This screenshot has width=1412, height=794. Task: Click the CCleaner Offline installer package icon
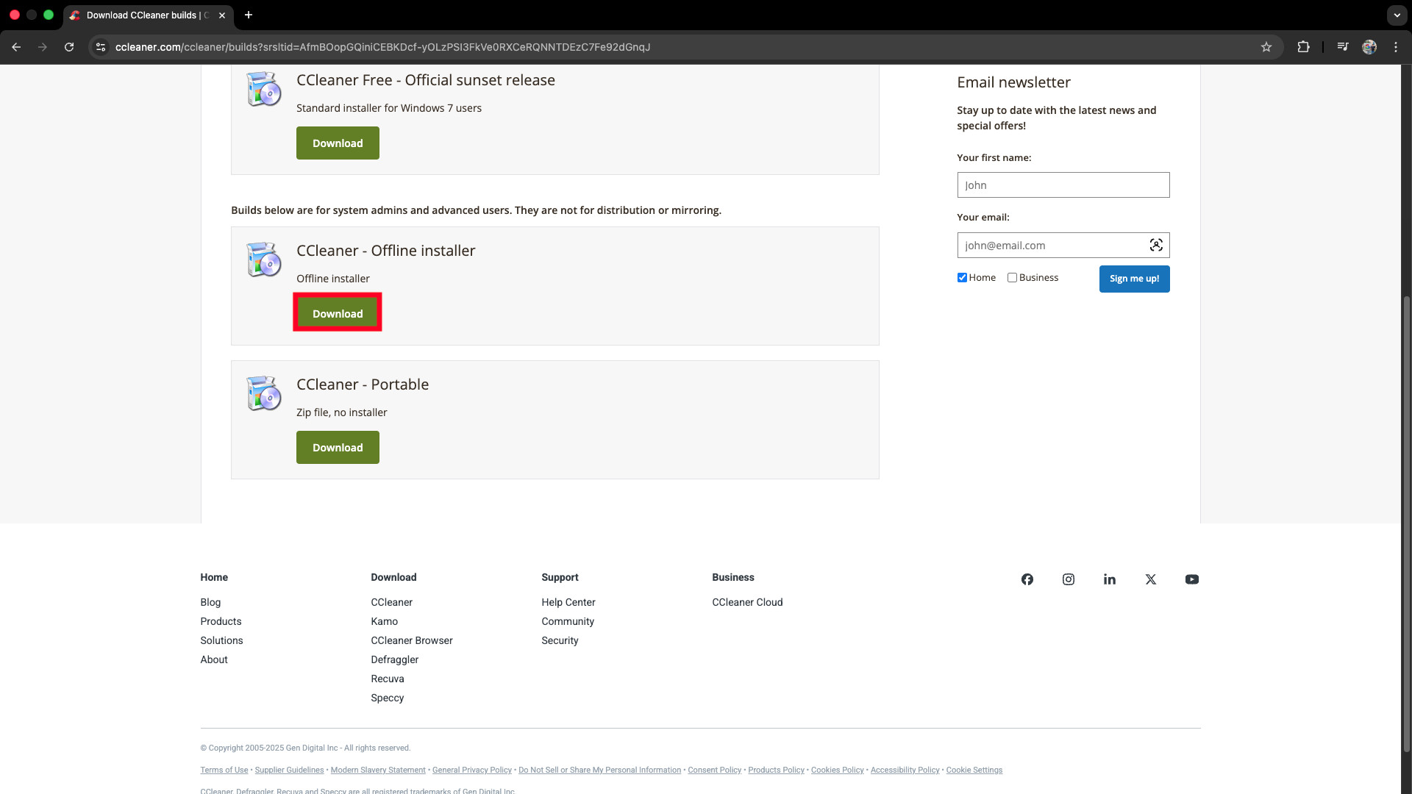(263, 260)
